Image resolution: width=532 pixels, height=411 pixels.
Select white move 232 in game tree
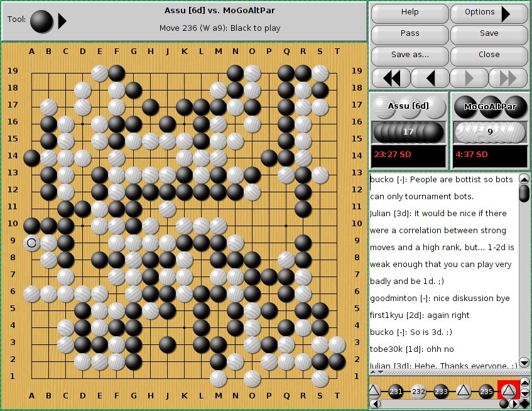418,392
